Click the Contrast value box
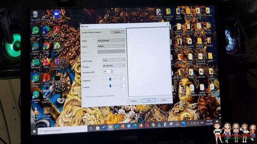This screenshot has width=257, height=144. tap(123, 85)
